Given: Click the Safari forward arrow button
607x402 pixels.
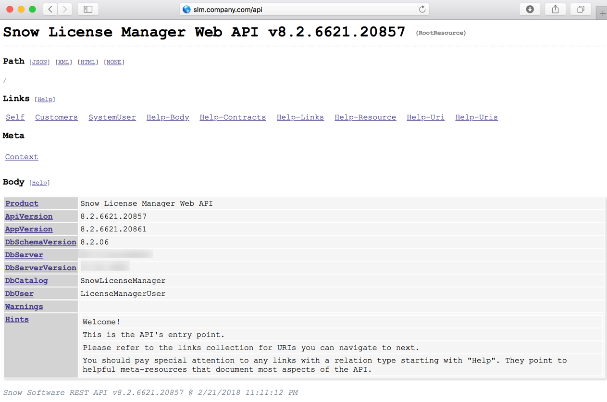Looking at the screenshot, I should pyautogui.click(x=65, y=9).
